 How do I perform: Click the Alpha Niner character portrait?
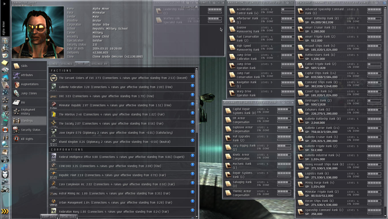(38, 33)
